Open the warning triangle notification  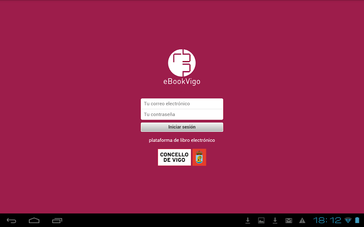pos(302,221)
